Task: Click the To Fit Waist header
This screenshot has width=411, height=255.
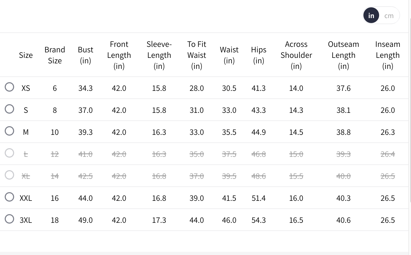Action: (x=197, y=55)
